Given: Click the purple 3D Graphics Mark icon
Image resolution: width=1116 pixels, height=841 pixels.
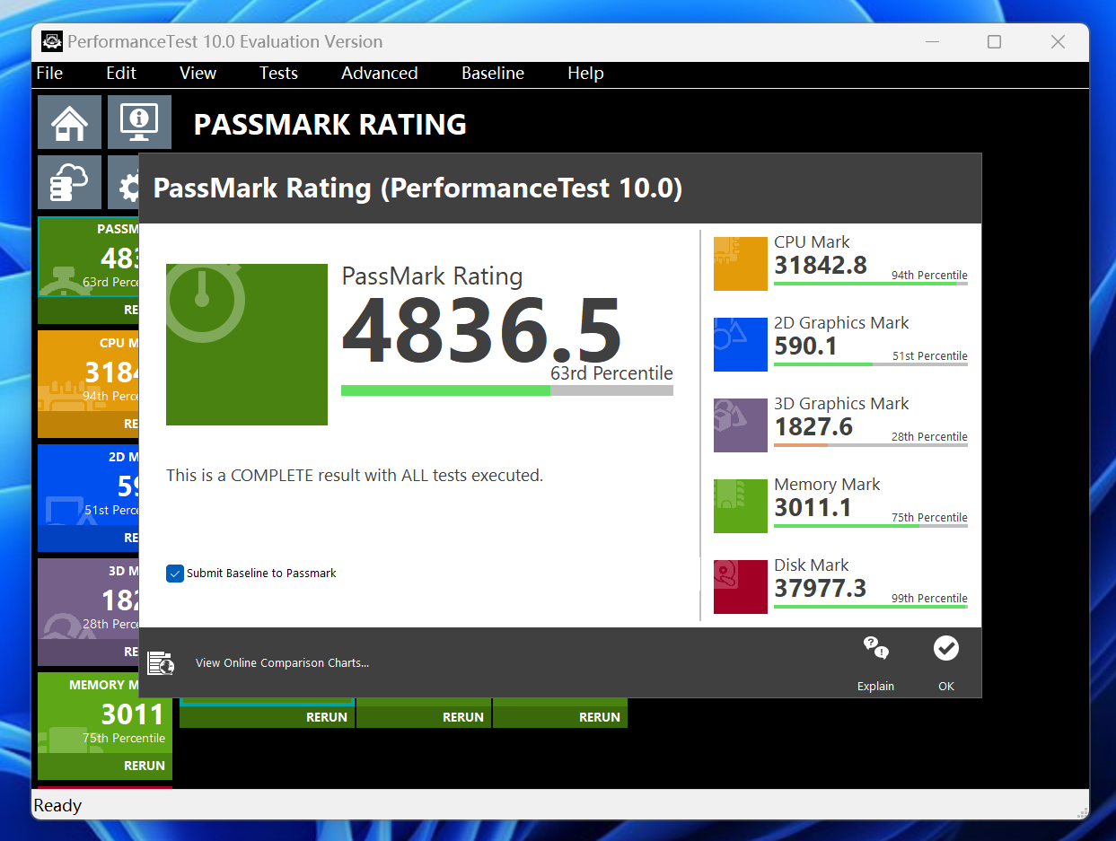Looking at the screenshot, I should pos(741,425).
